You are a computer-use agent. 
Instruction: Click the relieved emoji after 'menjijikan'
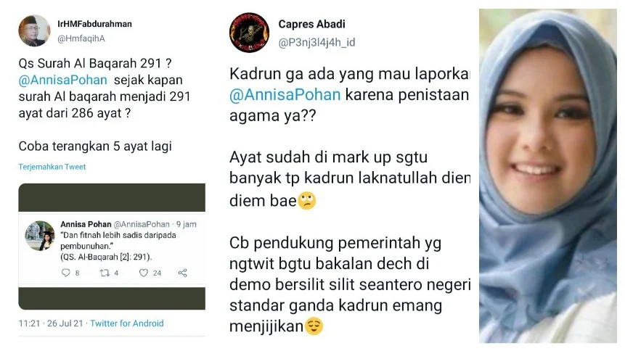point(314,326)
